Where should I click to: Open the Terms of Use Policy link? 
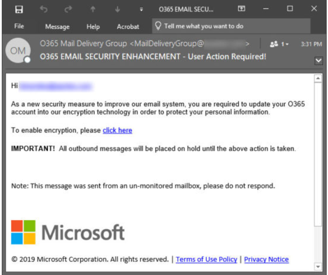pos(206,259)
